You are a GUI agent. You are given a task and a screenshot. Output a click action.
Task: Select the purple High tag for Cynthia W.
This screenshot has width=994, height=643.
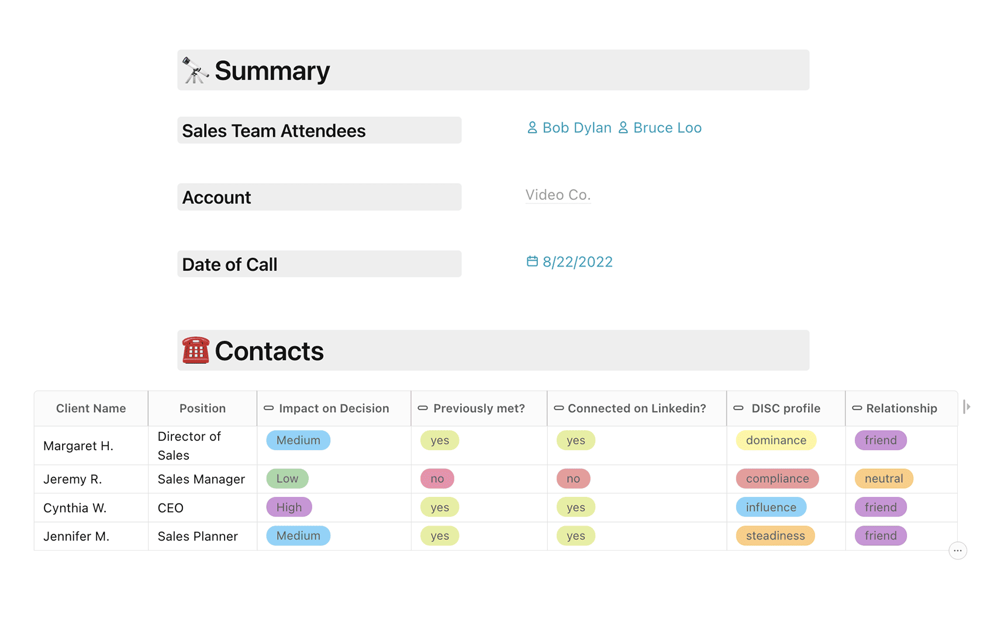pos(289,507)
